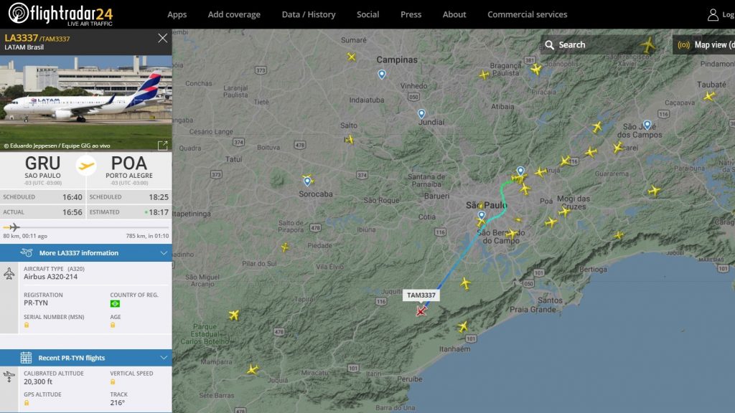This screenshot has width=735, height=413.
Task: Open the Add coverage menu
Action: (234, 14)
